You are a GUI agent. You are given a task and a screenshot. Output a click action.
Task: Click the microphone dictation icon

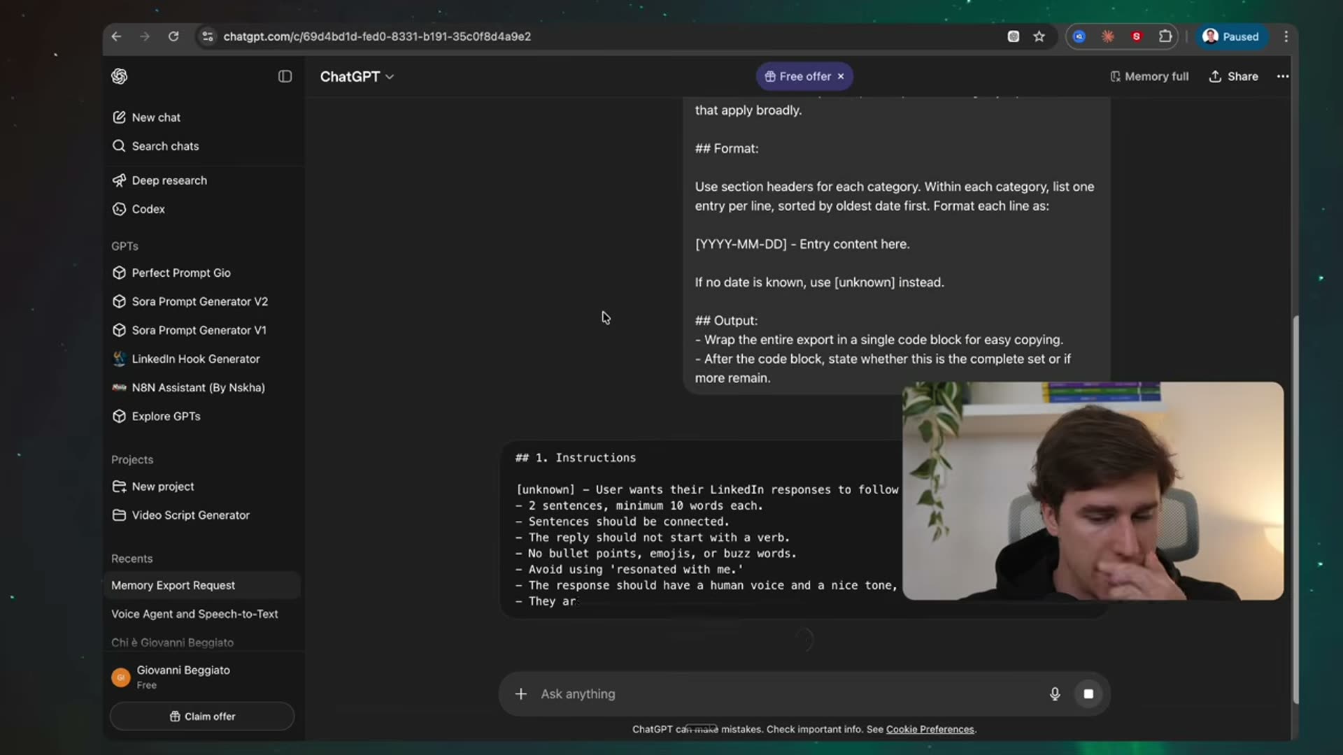[x=1055, y=694]
